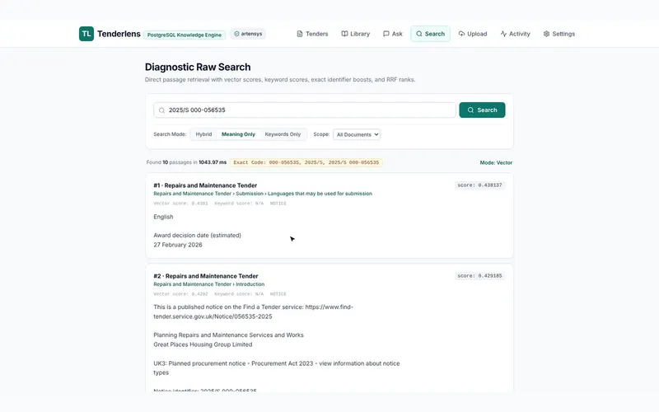Click the 'Award decision date (estimated)' text
659x412 pixels.
197,236
